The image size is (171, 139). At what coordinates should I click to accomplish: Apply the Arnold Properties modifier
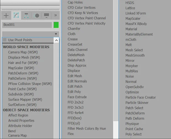click(x=21, y=121)
